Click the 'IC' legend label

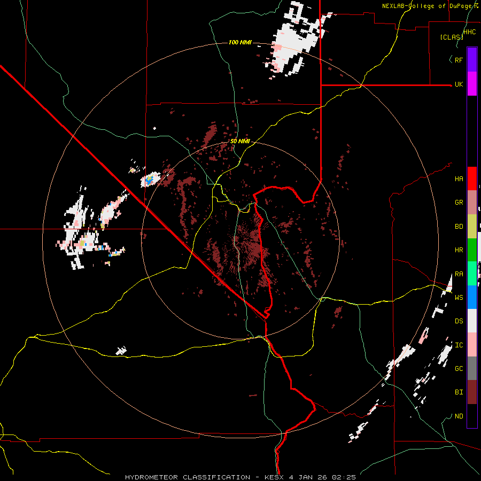(x=459, y=345)
